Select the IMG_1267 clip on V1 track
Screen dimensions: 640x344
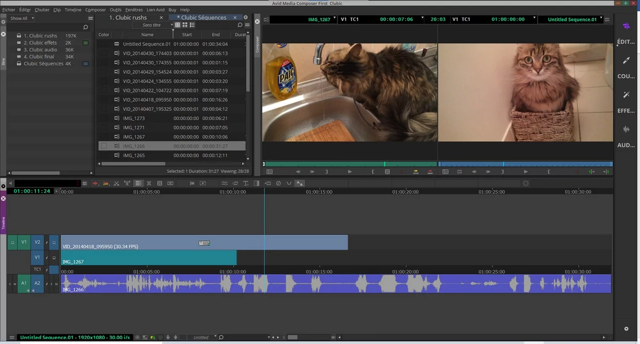point(149,258)
